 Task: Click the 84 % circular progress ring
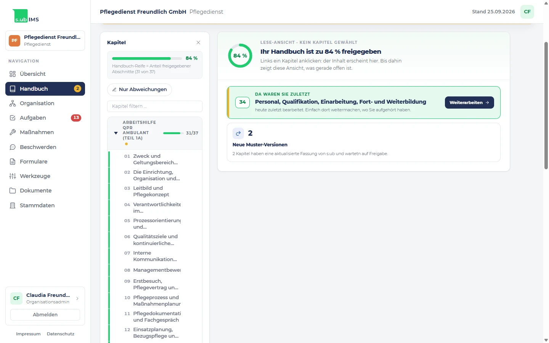pyautogui.click(x=240, y=56)
